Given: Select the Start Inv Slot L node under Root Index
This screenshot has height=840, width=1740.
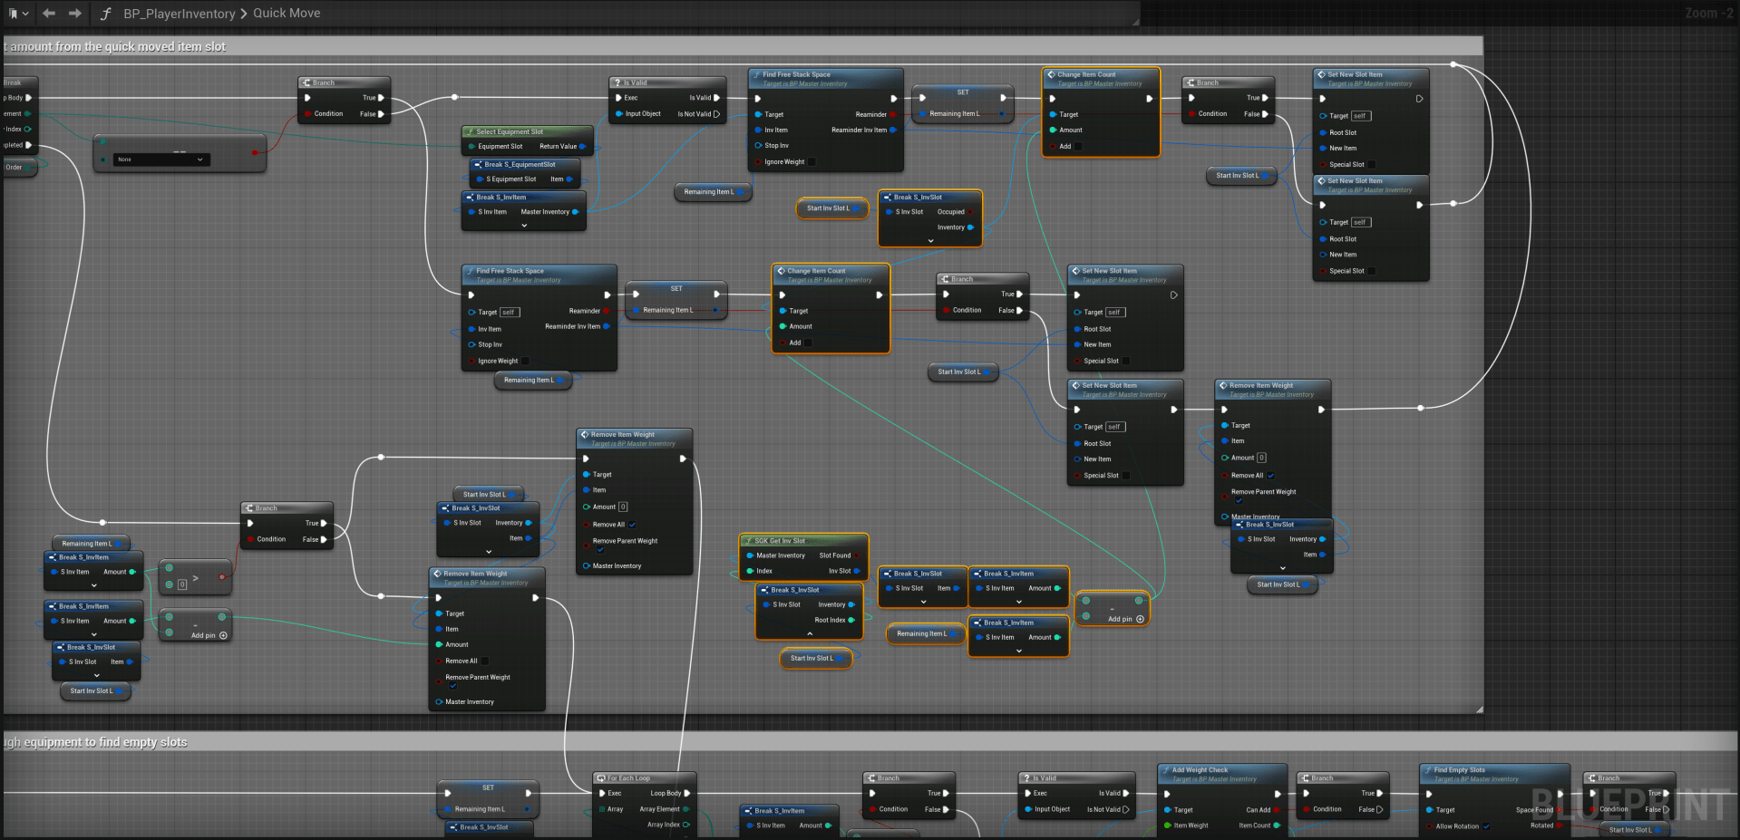Looking at the screenshot, I should click(815, 659).
